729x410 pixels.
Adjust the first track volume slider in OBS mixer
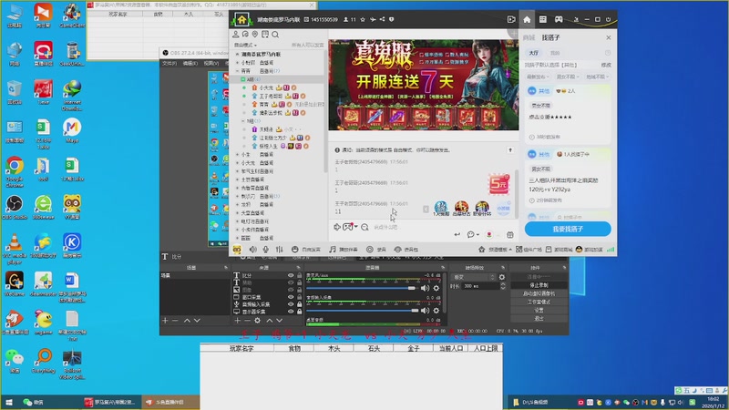click(361, 288)
